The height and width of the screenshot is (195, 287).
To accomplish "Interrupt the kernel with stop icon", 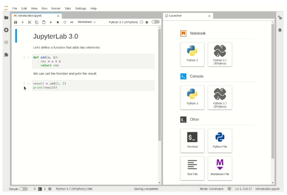I will coord(58,22).
